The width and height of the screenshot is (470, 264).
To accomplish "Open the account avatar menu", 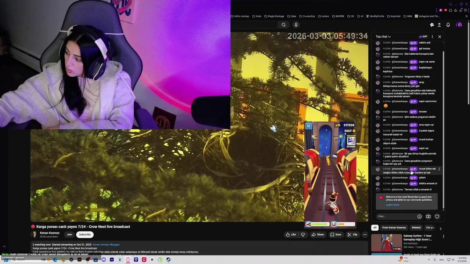I will tap(459, 25).
